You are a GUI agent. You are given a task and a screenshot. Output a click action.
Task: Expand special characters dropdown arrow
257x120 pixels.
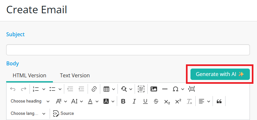[183, 89]
